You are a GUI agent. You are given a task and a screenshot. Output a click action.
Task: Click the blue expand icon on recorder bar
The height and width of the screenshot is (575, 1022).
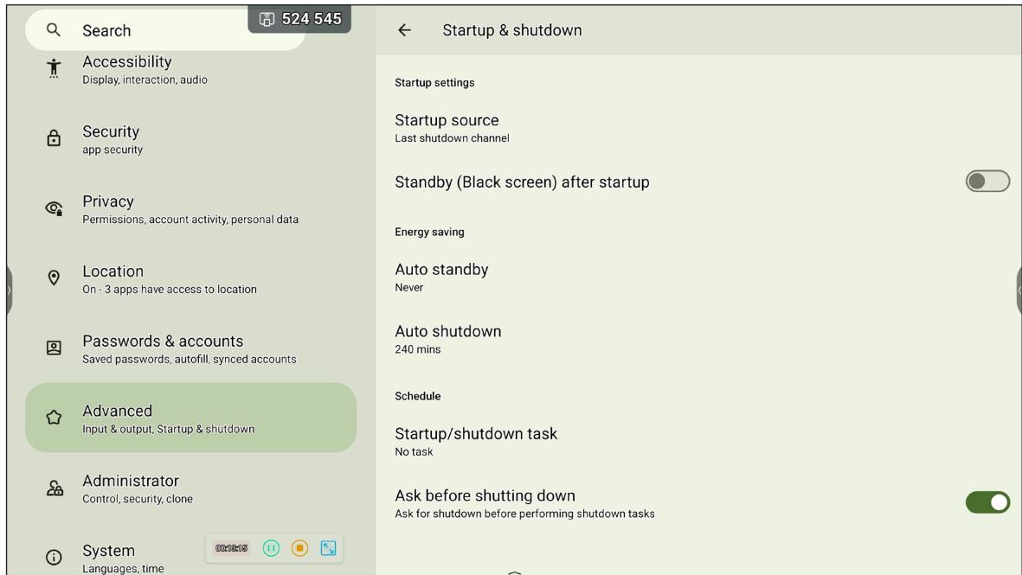tap(329, 548)
